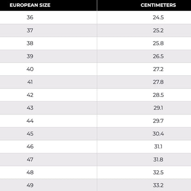Click the 33.2 centimeters value

(x=158, y=185)
